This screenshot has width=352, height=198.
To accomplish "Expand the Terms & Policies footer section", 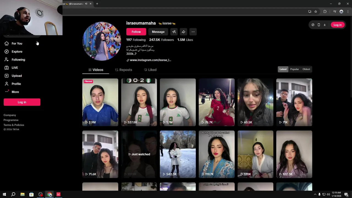I will 14,125.
